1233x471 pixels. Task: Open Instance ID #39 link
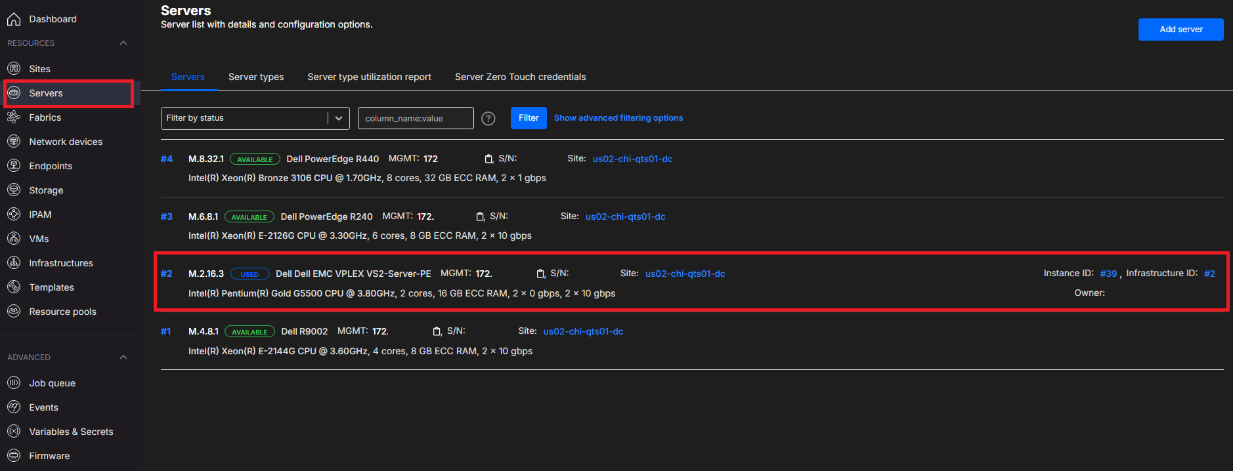click(1108, 274)
